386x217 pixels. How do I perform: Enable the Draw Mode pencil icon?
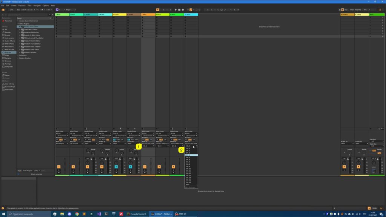tap(340, 9)
